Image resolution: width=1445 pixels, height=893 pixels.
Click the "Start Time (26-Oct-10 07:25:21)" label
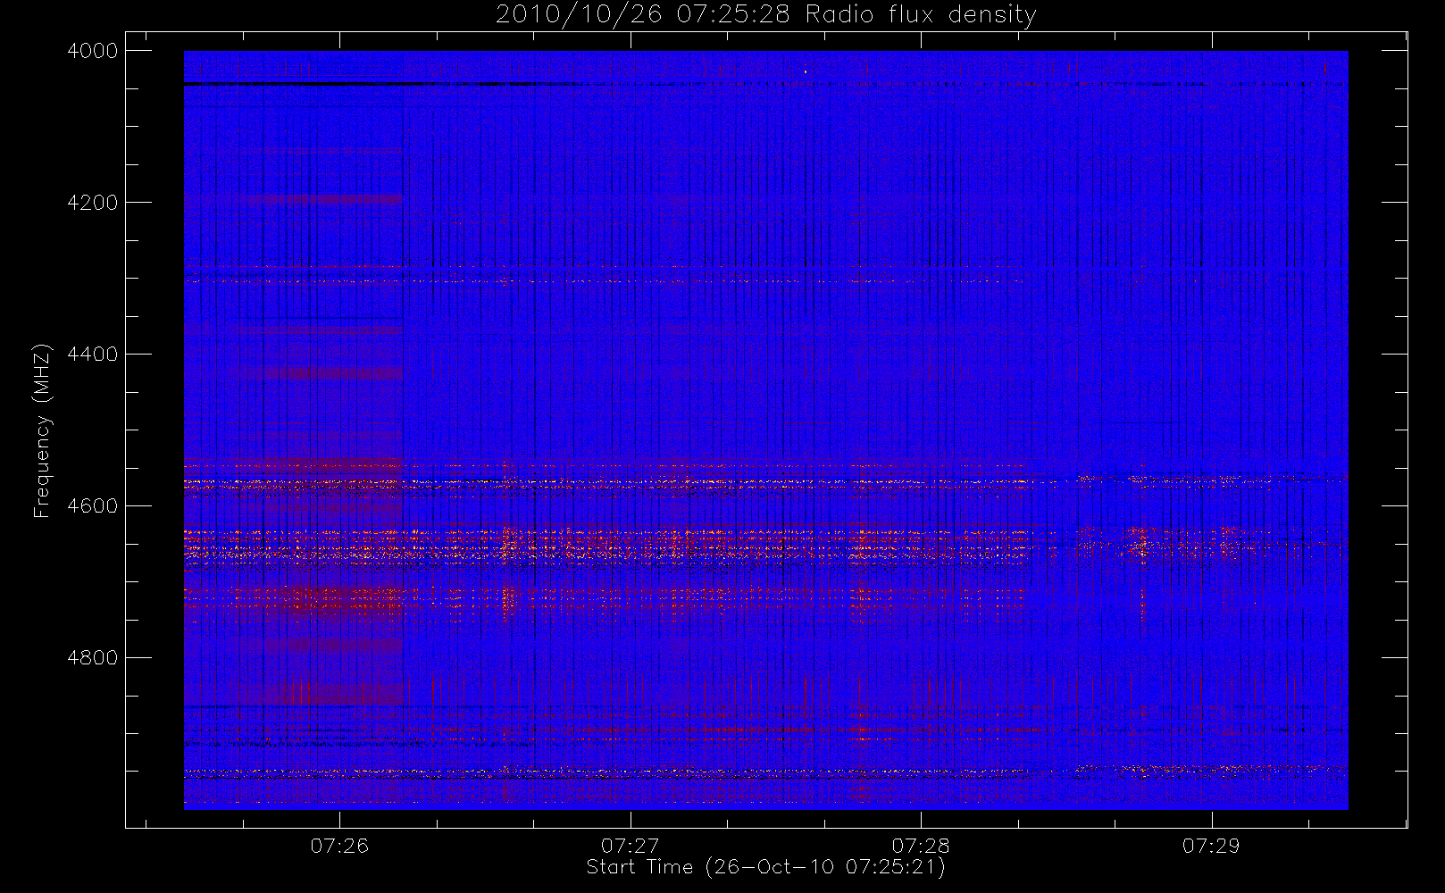765,867
